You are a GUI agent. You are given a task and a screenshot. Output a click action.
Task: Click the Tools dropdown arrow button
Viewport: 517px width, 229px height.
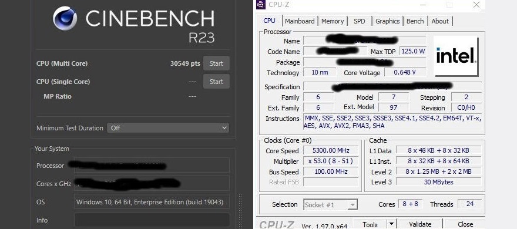(x=391, y=224)
